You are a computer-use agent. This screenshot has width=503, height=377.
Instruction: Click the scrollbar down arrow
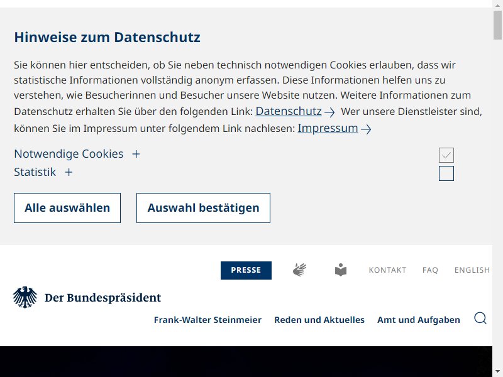(497, 373)
